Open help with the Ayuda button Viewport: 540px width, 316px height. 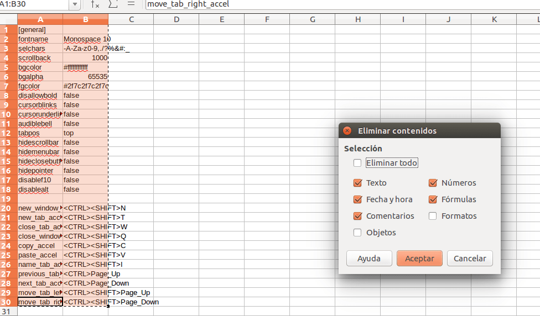click(369, 259)
